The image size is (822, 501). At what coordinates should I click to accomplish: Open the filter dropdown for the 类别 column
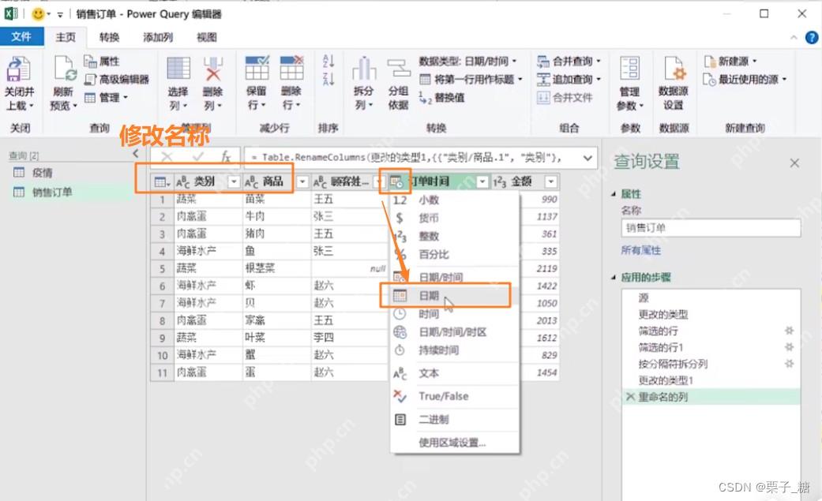pyautogui.click(x=234, y=181)
